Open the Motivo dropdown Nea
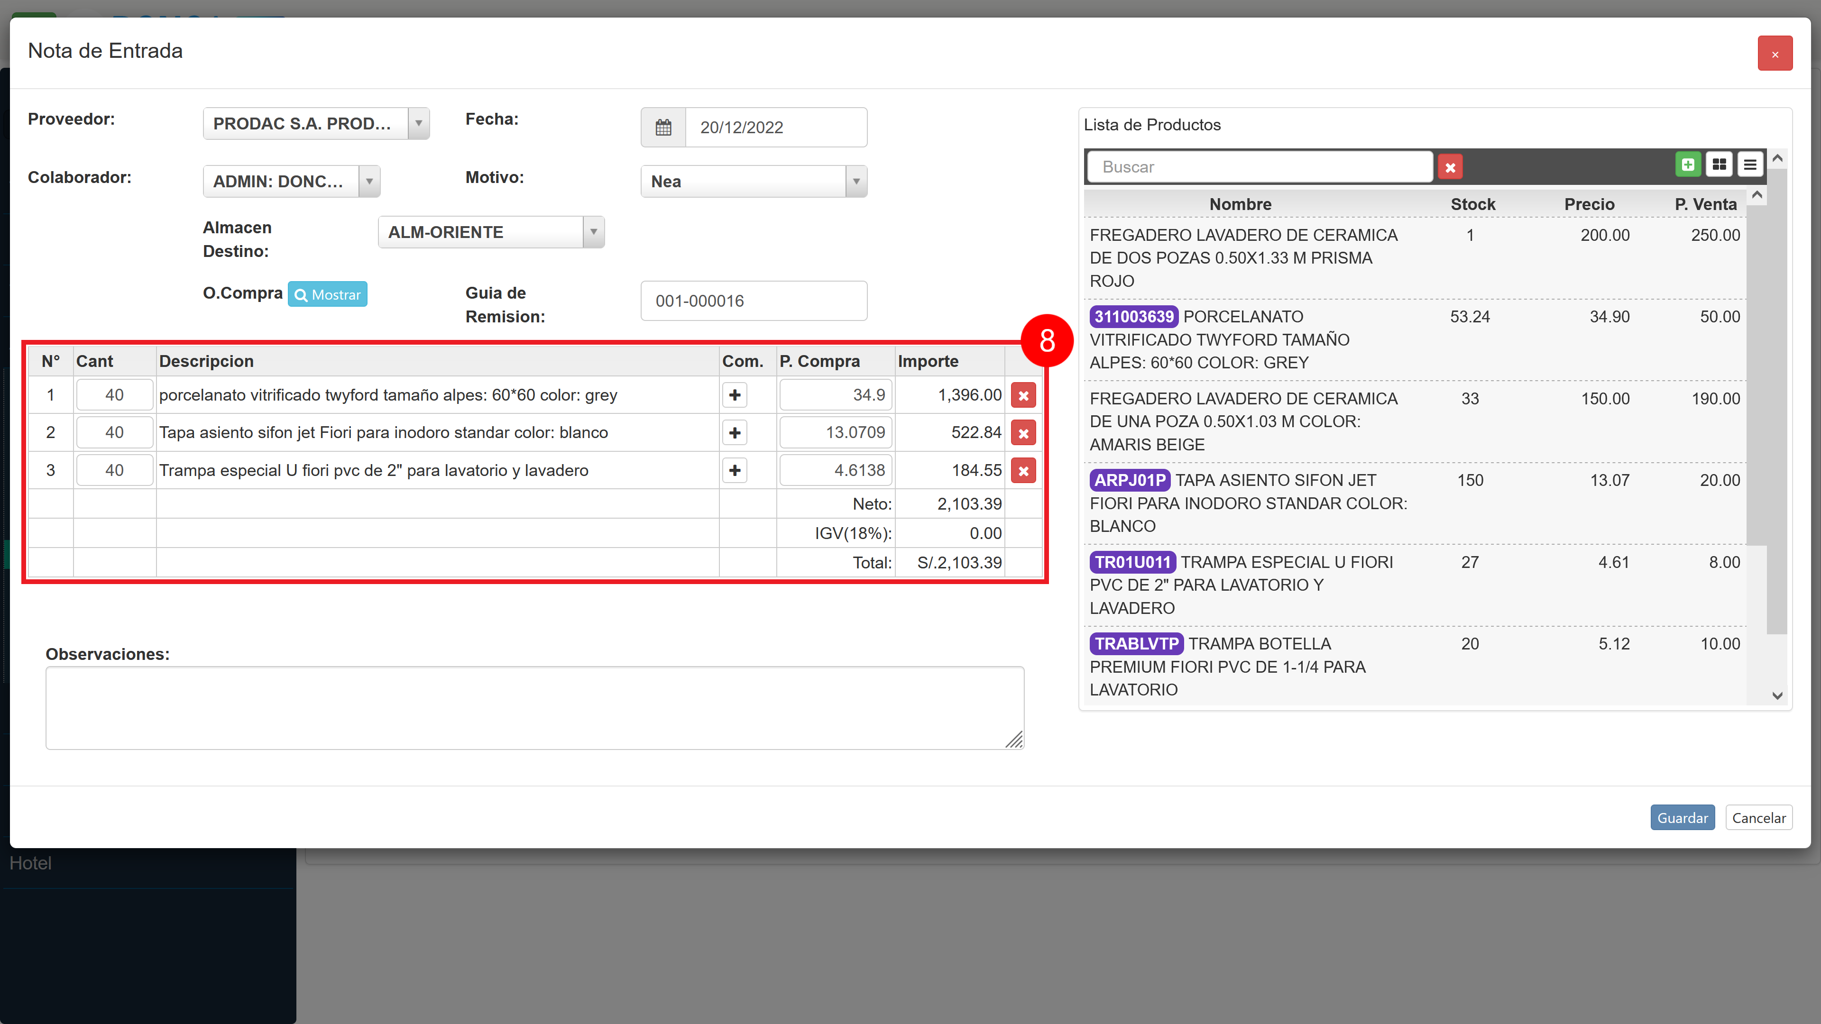The width and height of the screenshot is (1821, 1024). pyautogui.click(x=754, y=182)
